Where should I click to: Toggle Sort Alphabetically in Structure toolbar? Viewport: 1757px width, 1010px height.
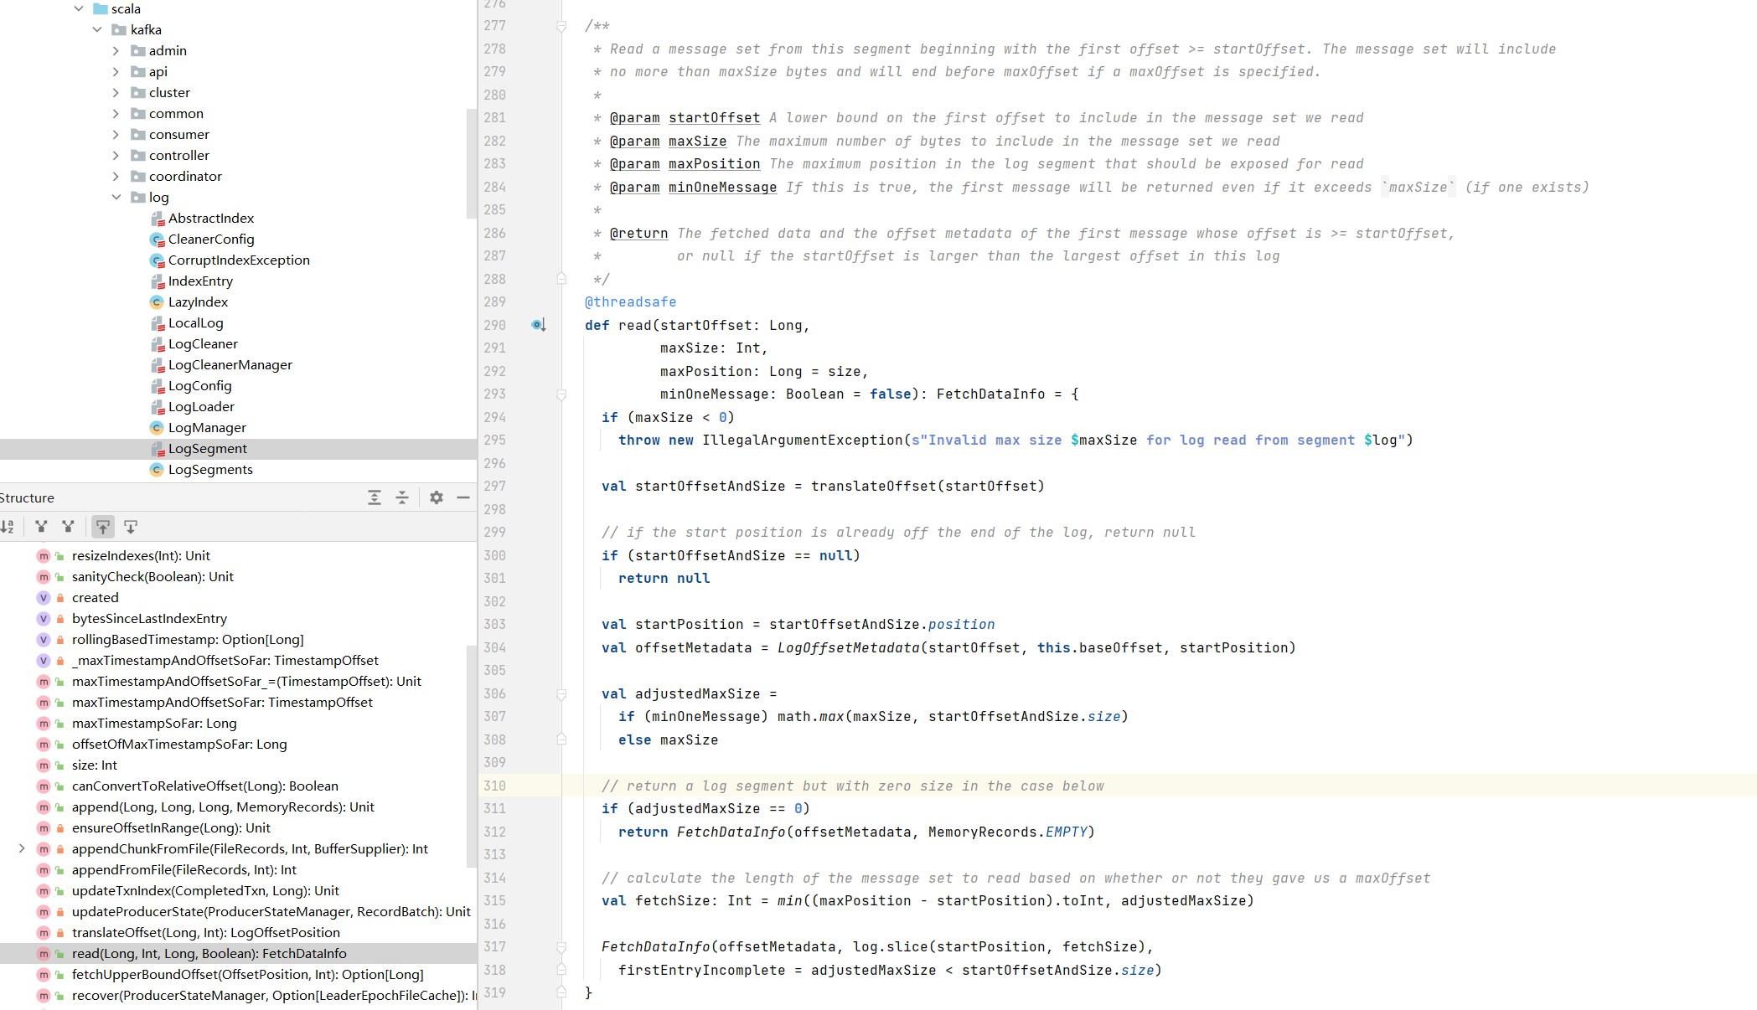click(8, 527)
